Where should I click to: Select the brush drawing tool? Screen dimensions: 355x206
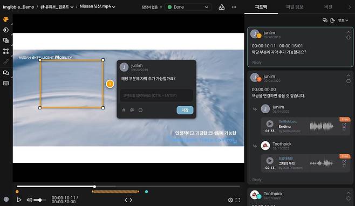(6, 61)
